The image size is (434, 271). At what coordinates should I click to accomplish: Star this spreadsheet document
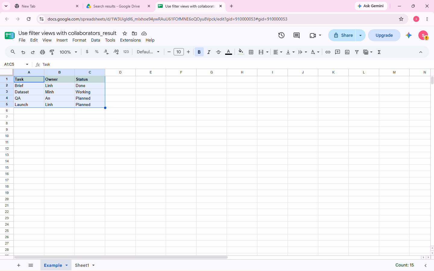125,33
